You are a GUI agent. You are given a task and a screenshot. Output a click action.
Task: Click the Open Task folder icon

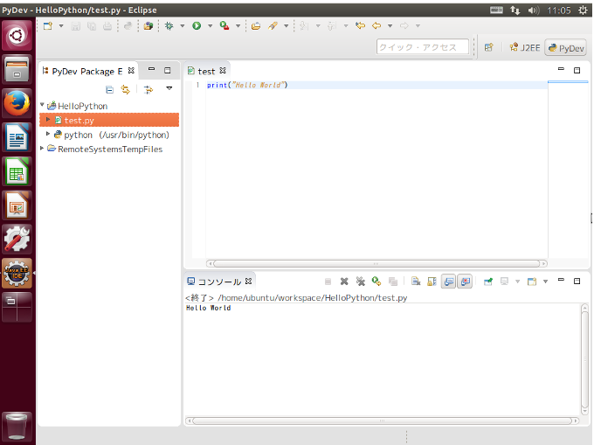256,25
